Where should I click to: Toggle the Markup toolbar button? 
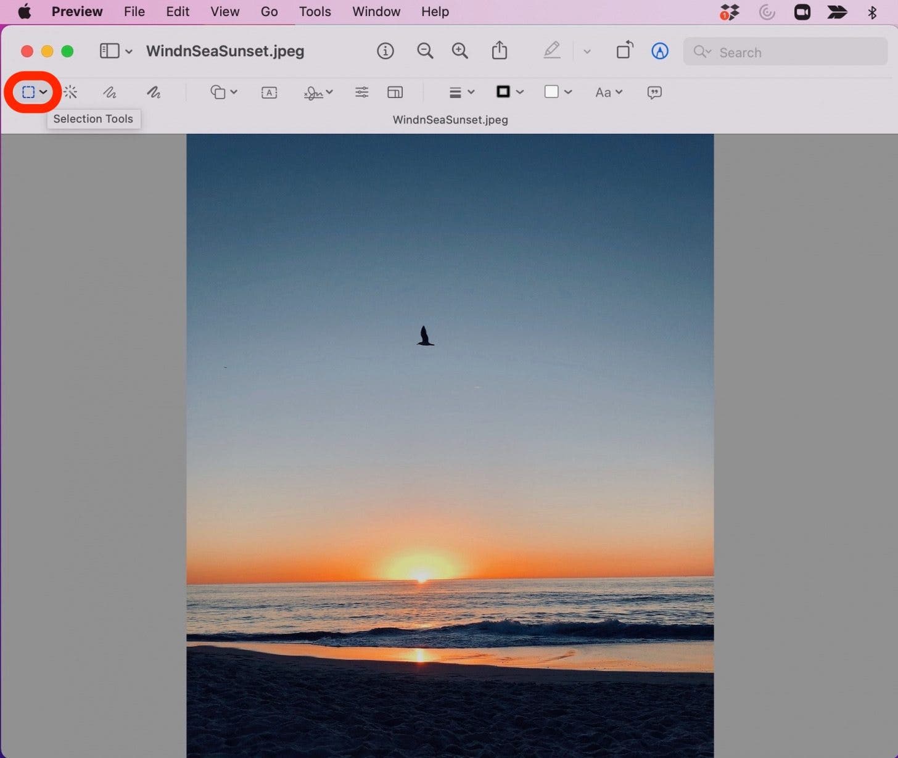click(x=660, y=51)
